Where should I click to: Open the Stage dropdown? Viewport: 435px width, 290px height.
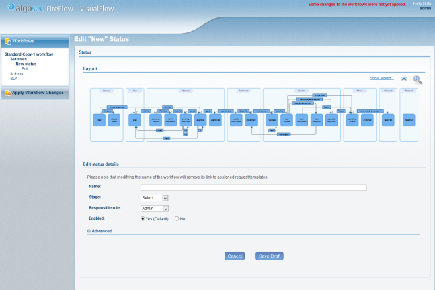coord(154,198)
